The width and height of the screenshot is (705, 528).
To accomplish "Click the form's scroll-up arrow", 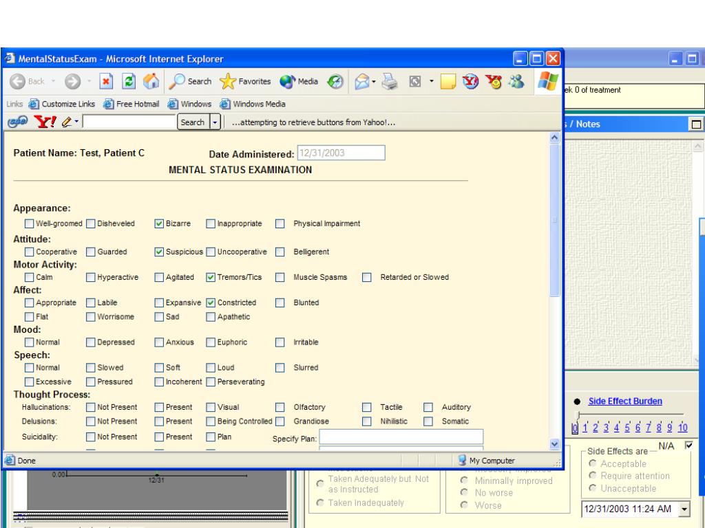I will click(554, 137).
